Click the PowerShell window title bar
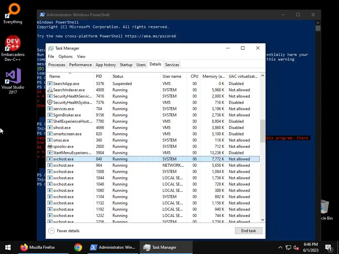The image size is (339, 254). [160, 15]
